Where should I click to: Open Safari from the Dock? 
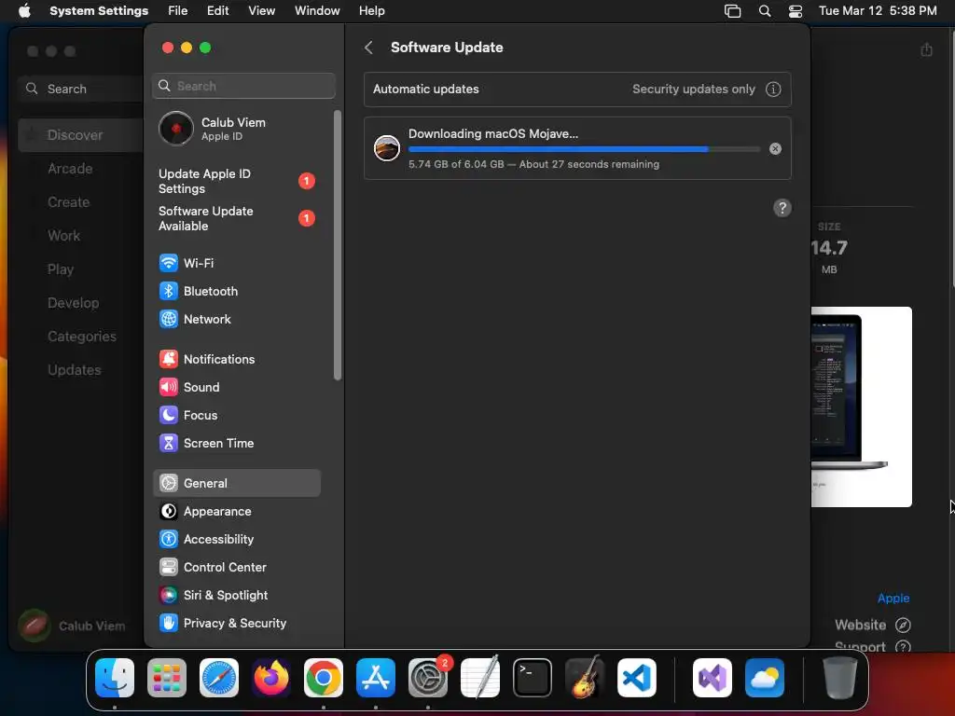point(219,678)
